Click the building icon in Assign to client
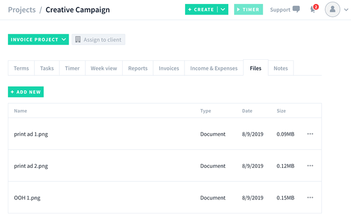This screenshot has width=351, height=217. [78, 39]
